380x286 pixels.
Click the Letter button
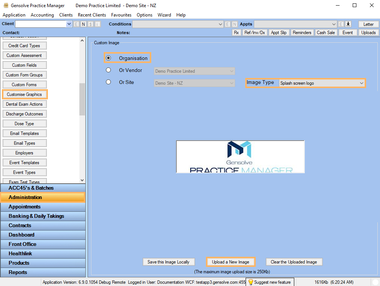368,24
